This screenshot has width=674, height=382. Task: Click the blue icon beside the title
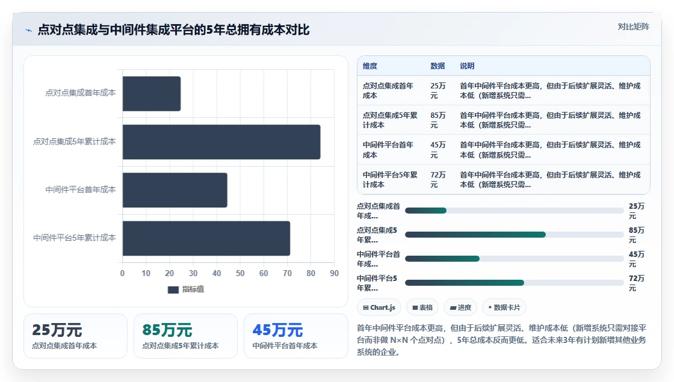pyautogui.click(x=29, y=30)
